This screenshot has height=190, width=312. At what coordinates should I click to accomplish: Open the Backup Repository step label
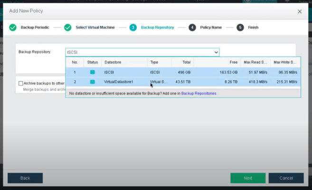point(157,28)
